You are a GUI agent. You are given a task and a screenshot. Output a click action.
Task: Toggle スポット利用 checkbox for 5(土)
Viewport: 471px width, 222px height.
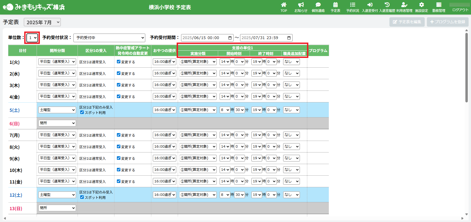click(82, 112)
